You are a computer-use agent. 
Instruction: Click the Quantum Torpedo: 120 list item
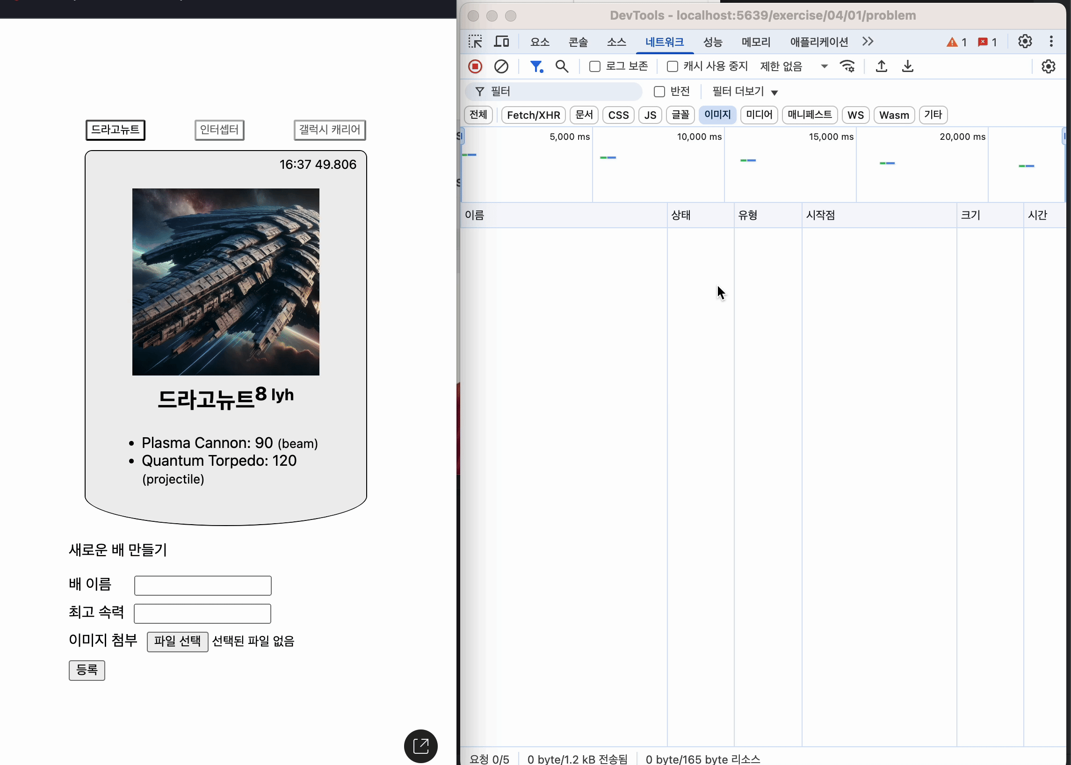[x=219, y=469]
